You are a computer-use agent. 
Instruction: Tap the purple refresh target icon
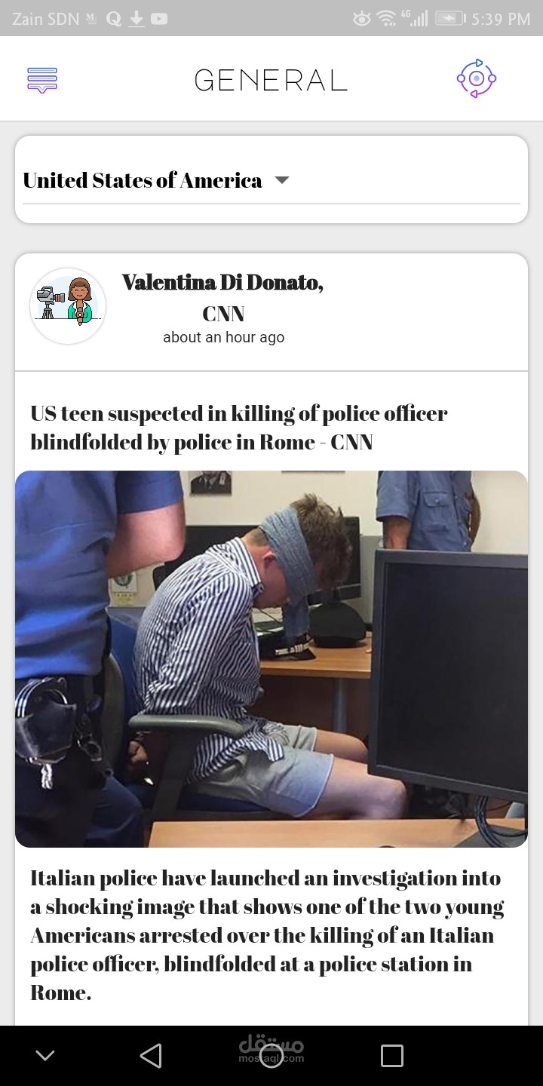pos(476,78)
